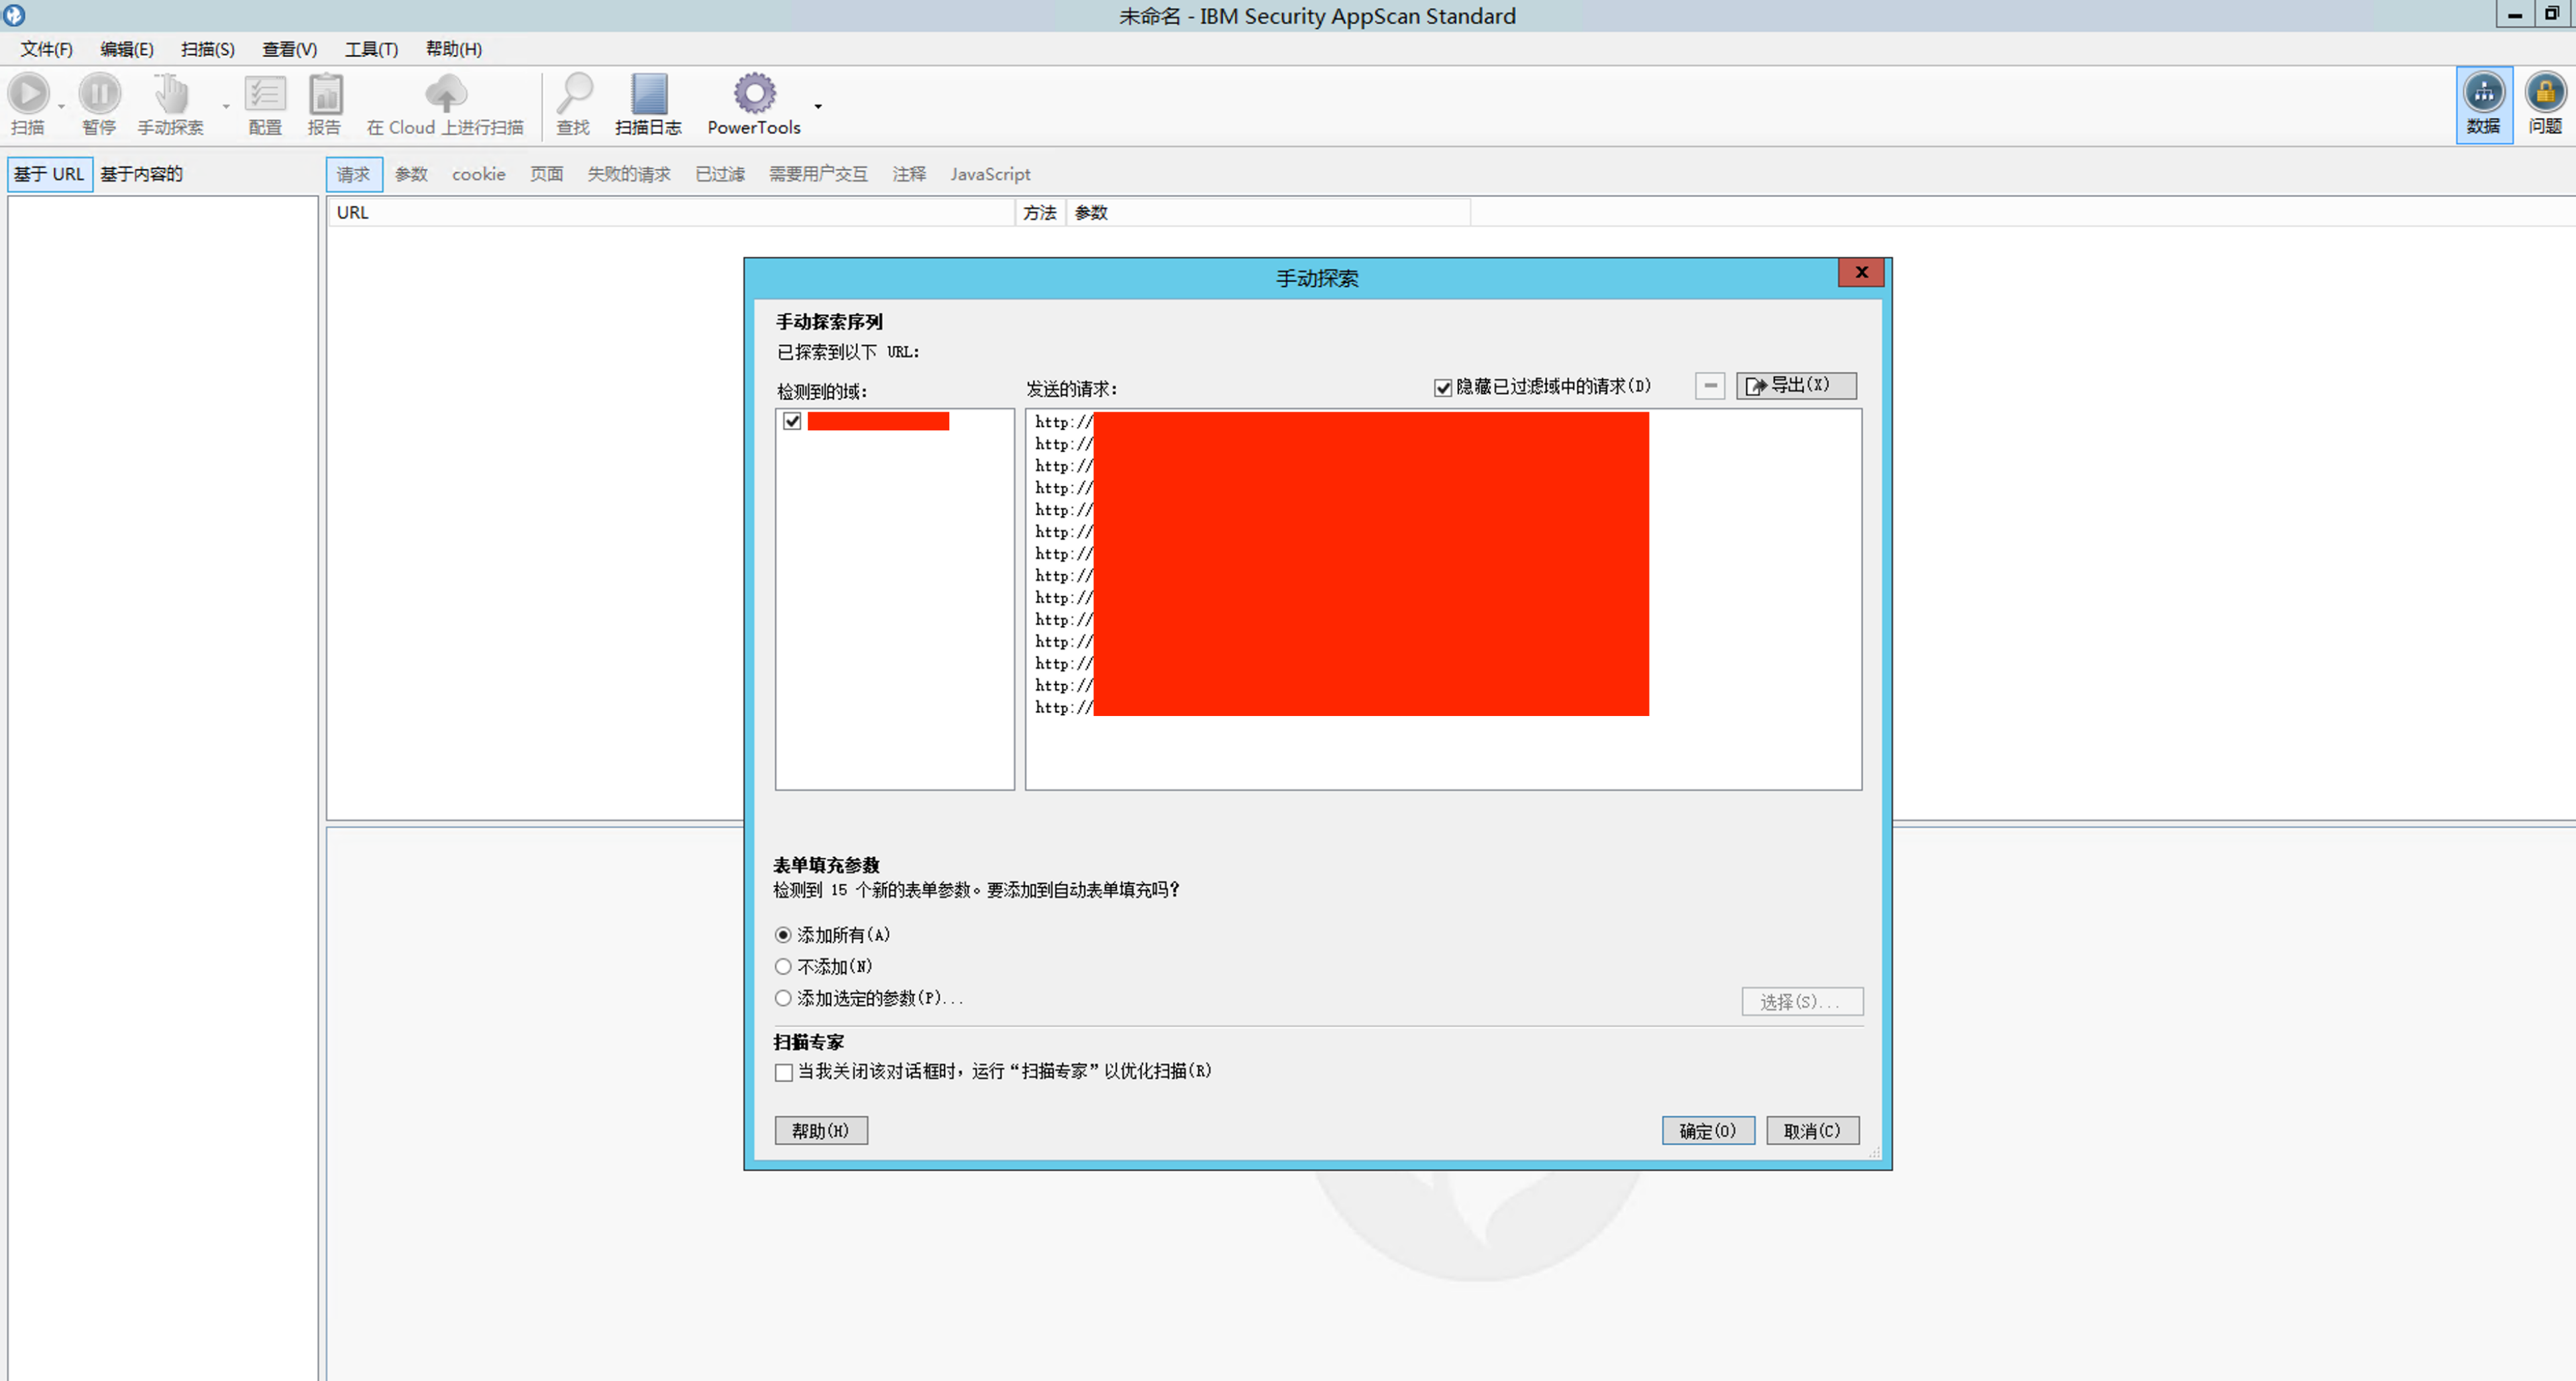Select the cookie tab
The height and width of the screenshot is (1381, 2576).
[479, 174]
